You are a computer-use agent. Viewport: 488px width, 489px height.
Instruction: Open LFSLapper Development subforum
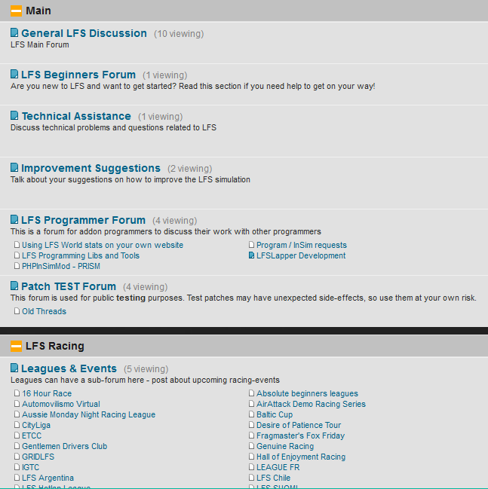point(301,255)
